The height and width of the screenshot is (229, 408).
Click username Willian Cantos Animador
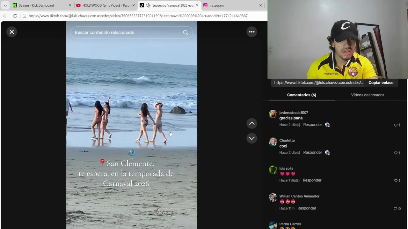tap(299, 196)
